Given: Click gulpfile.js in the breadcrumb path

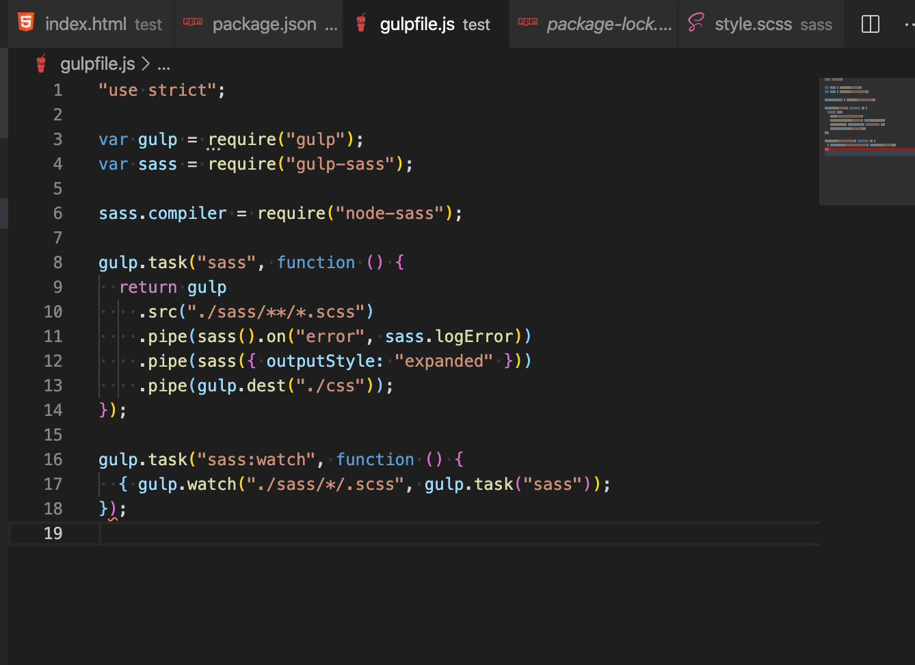Looking at the screenshot, I should coord(98,64).
